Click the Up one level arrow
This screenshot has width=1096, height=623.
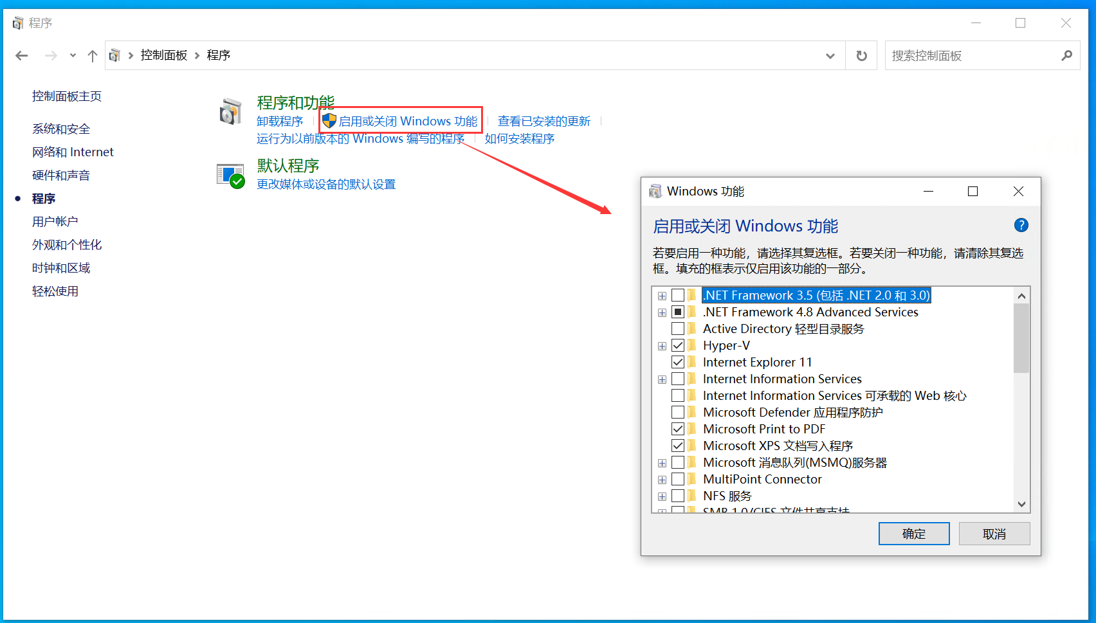[93, 56]
